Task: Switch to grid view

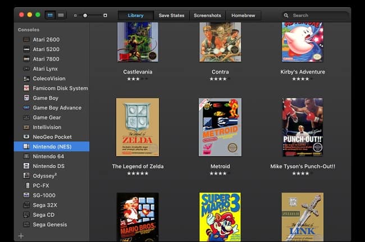Action: tap(50, 15)
